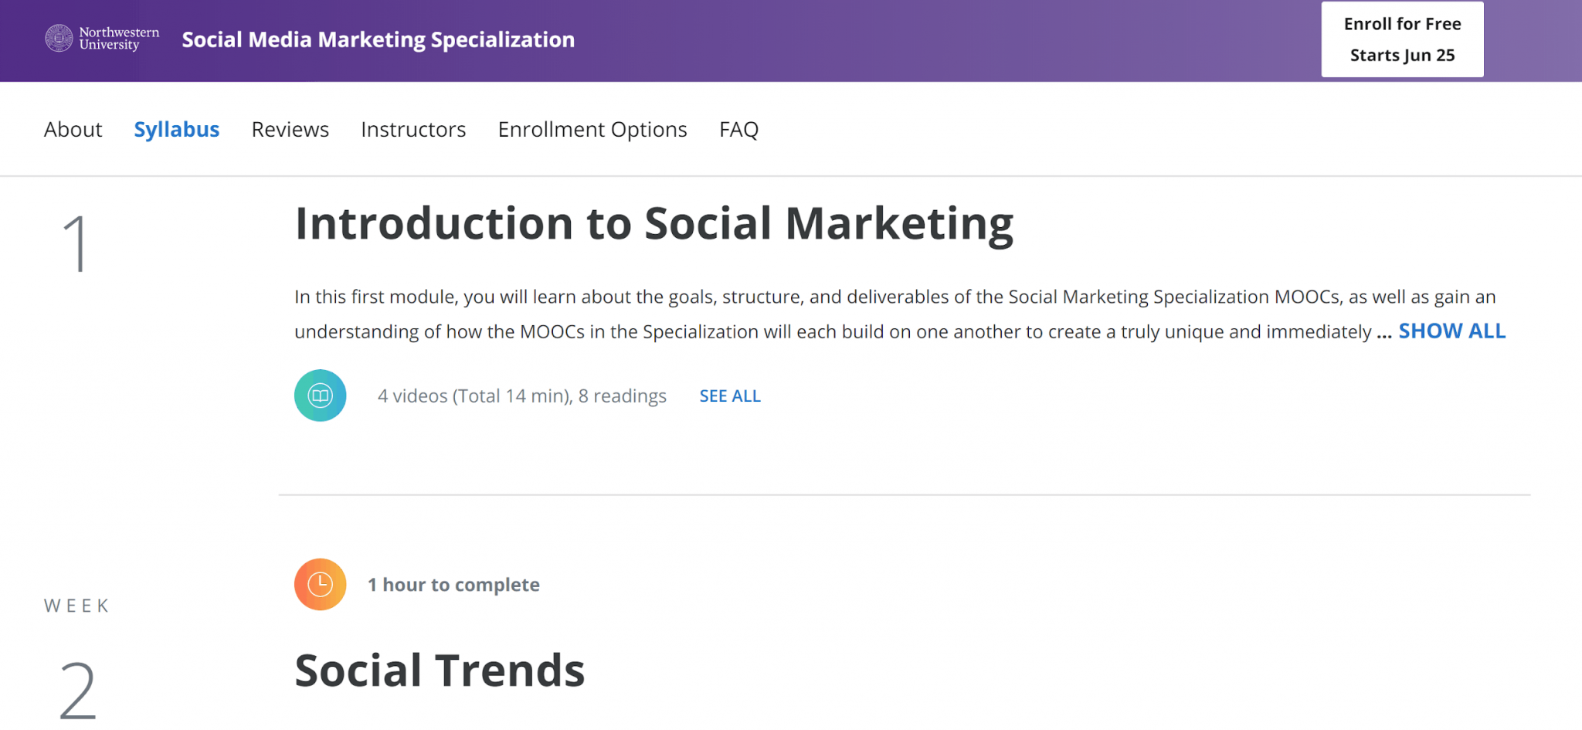
Task: Click Social Media Marketing Specialization title
Action: click(379, 39)
